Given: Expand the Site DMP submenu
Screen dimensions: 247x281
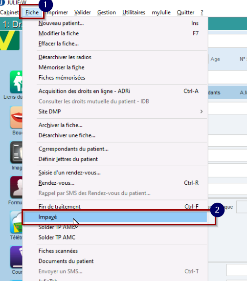Looking at the screenshot, I should 115,111.
